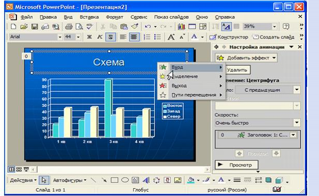Apply bulleted list formatting
The image size is (319, 196).
pyautogui.click(x=157, y=37)
